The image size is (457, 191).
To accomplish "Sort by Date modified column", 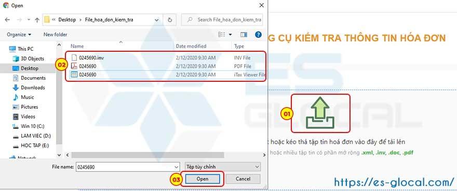I will click(x=191, y=46).
